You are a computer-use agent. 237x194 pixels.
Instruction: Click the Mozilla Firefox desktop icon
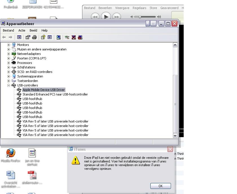tap(11, 153)
